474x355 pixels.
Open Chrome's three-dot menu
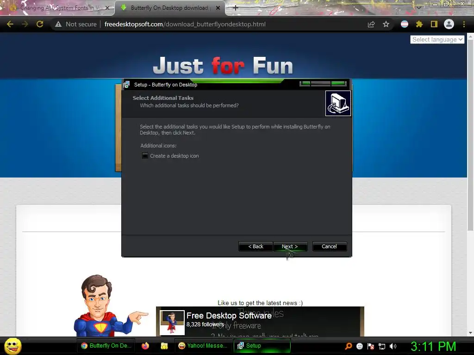tap(464, 24)
